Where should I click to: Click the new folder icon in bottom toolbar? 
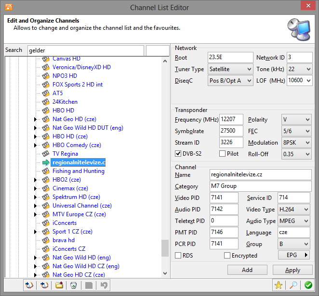coord(59,285)
